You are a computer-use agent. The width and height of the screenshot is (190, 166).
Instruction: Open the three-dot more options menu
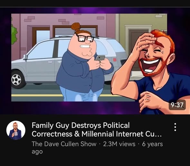point(175,127)
